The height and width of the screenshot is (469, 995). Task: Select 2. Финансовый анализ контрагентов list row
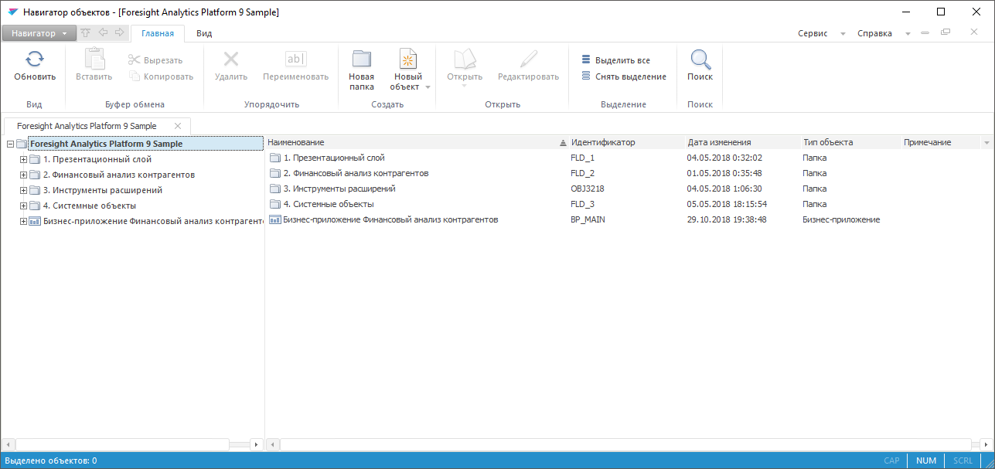click(x=628, y=173)
